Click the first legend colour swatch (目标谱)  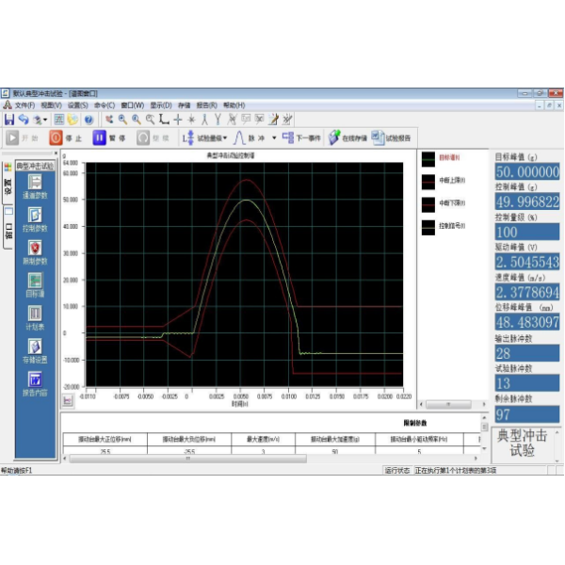[x=428, y=159]
